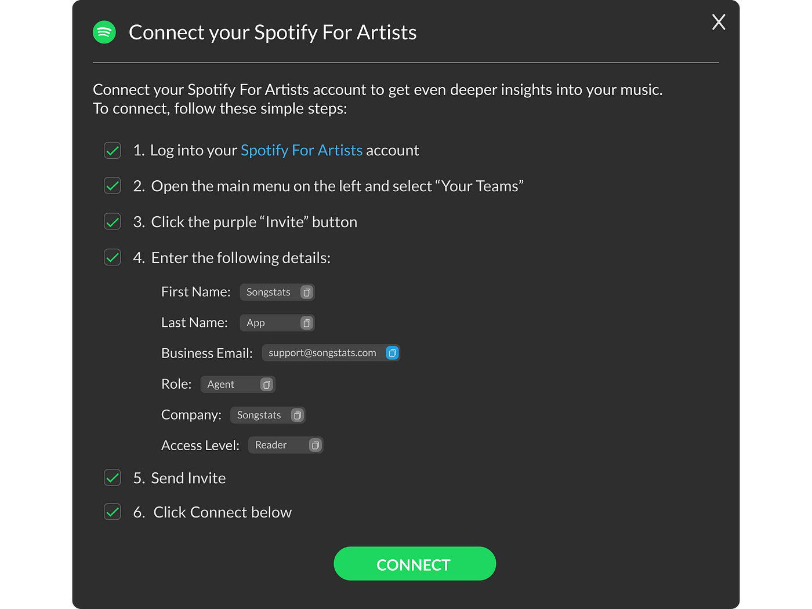Toggle step 6 Click Connect below checkbox
This screenshot has height=609, width=812.
point(113,512)
